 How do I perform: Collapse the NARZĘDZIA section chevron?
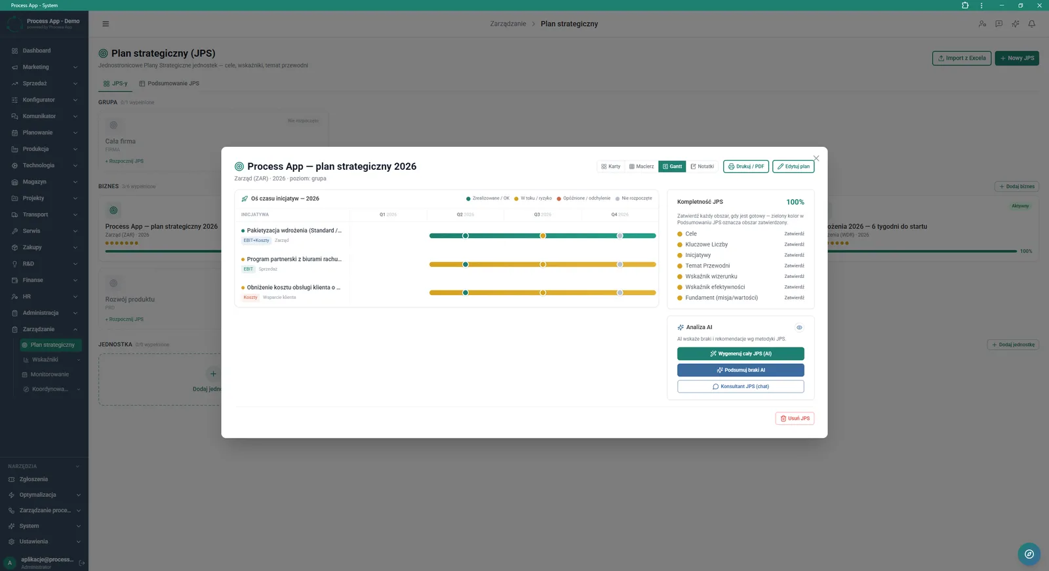point(77,466)
